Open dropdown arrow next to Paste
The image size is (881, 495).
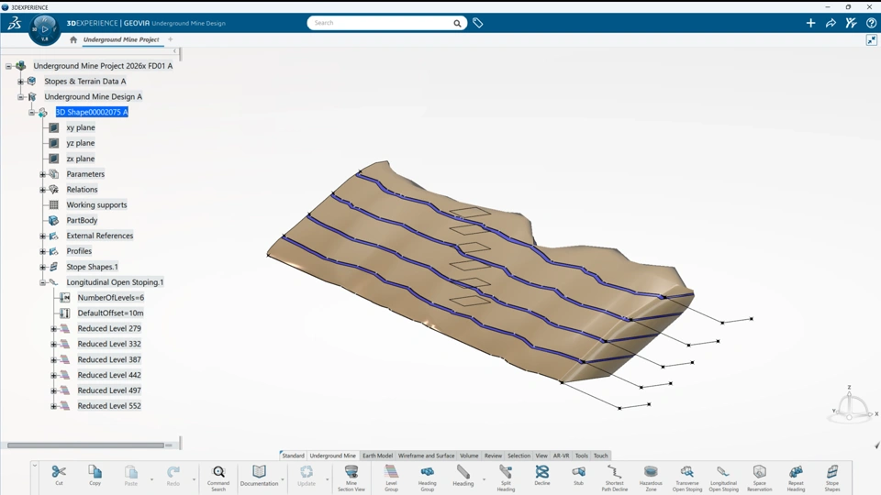(x=151, y=479)
